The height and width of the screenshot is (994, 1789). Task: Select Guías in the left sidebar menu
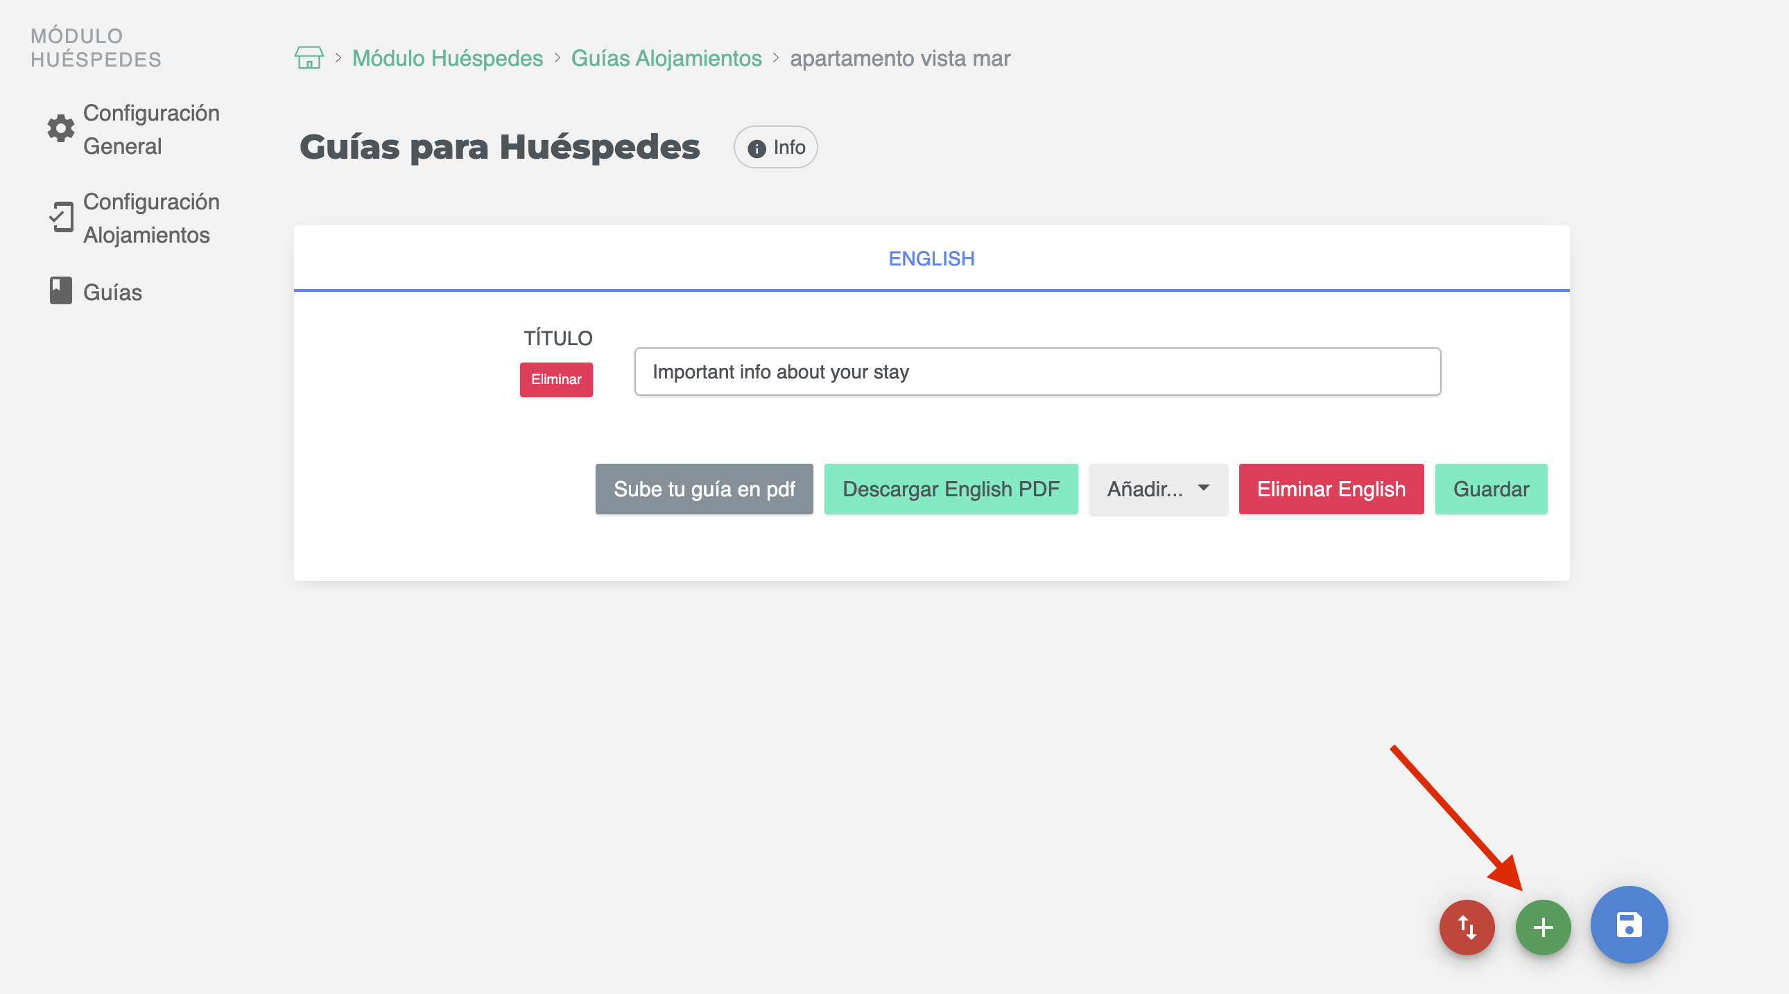[x=112, y=292]
